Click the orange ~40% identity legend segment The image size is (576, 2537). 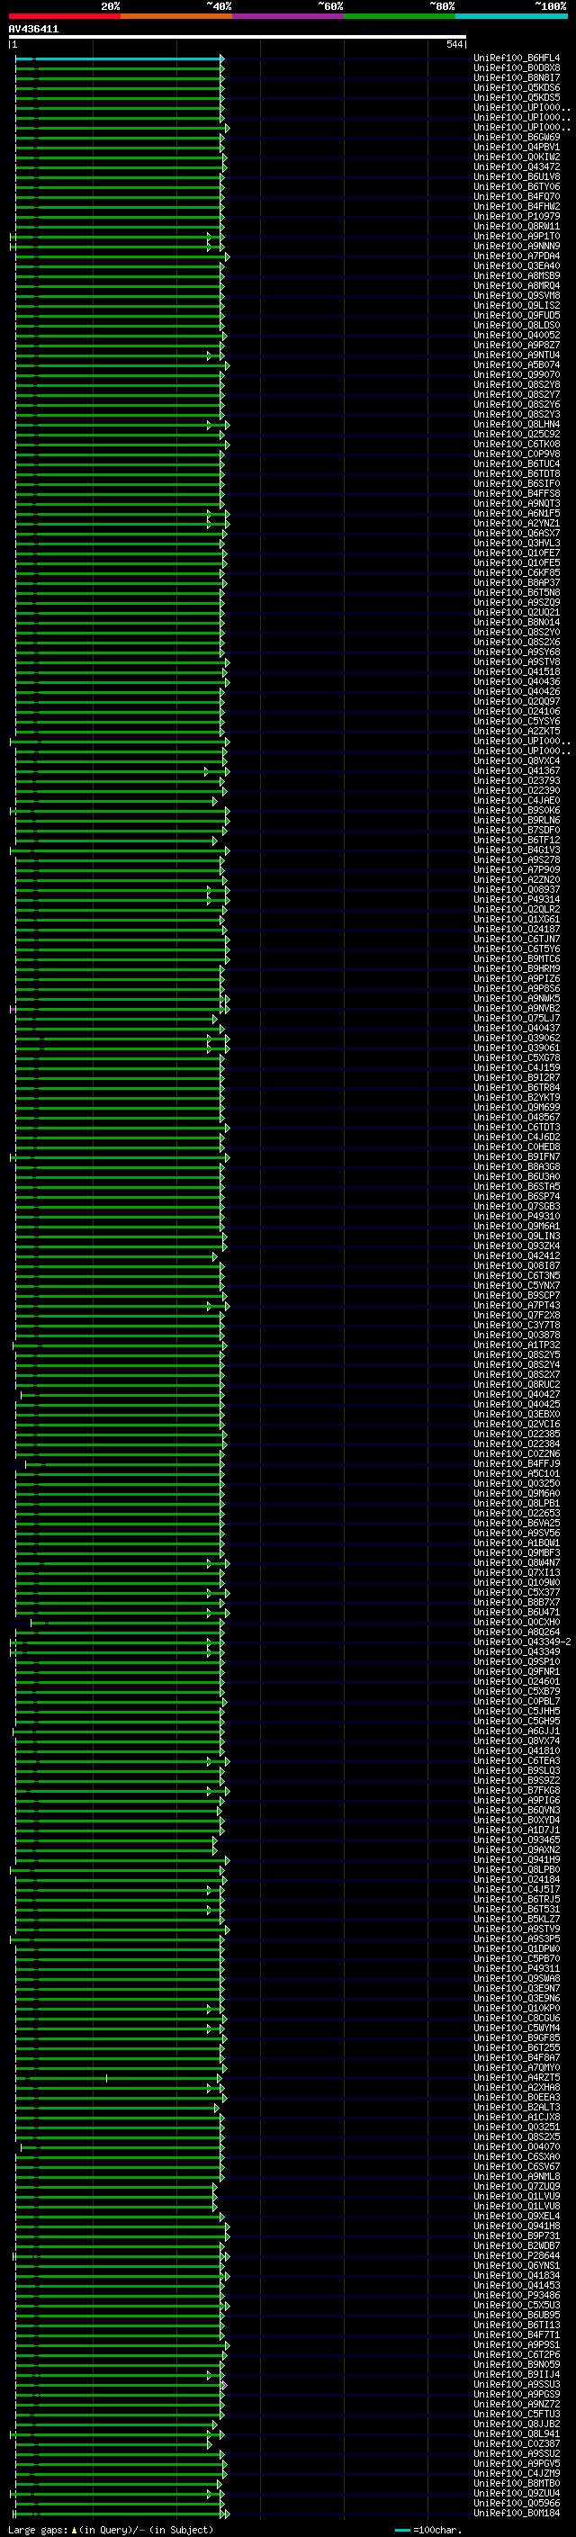point(176,16)
